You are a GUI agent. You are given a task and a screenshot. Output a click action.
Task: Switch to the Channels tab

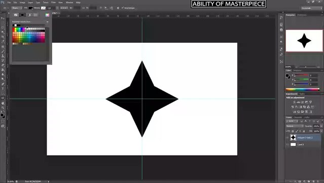[x=298, y=117]
